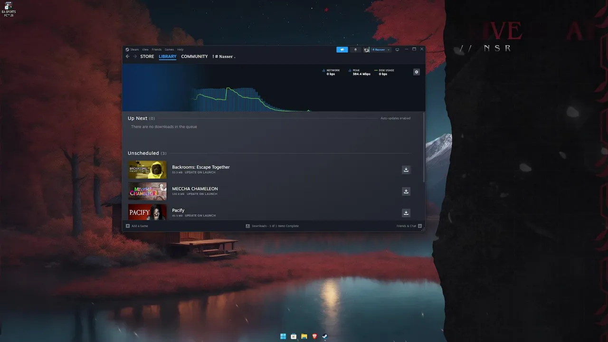Go to the STORE tab

147,57
